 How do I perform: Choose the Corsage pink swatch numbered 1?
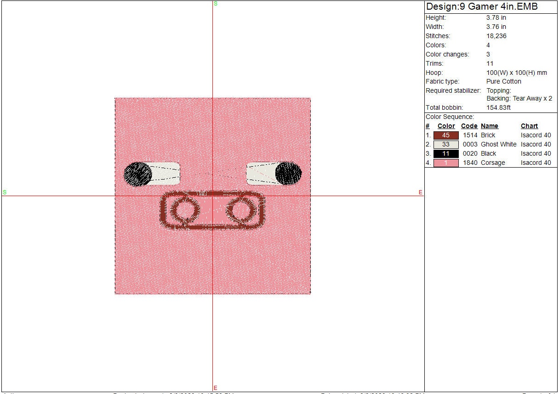point(445,163)
